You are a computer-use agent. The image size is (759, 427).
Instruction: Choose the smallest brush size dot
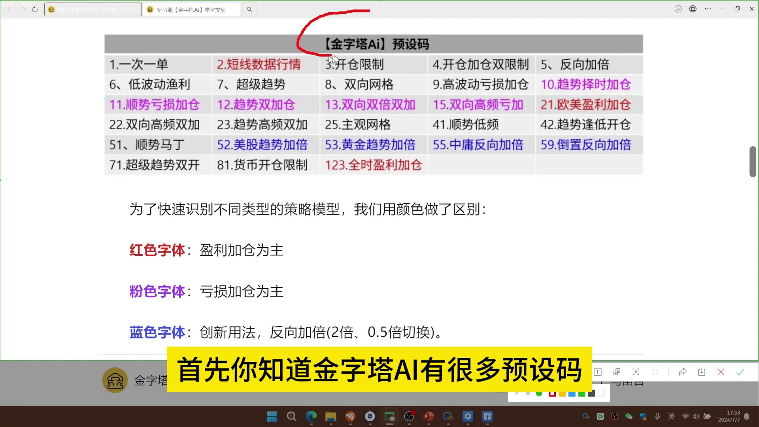(517, 393)
